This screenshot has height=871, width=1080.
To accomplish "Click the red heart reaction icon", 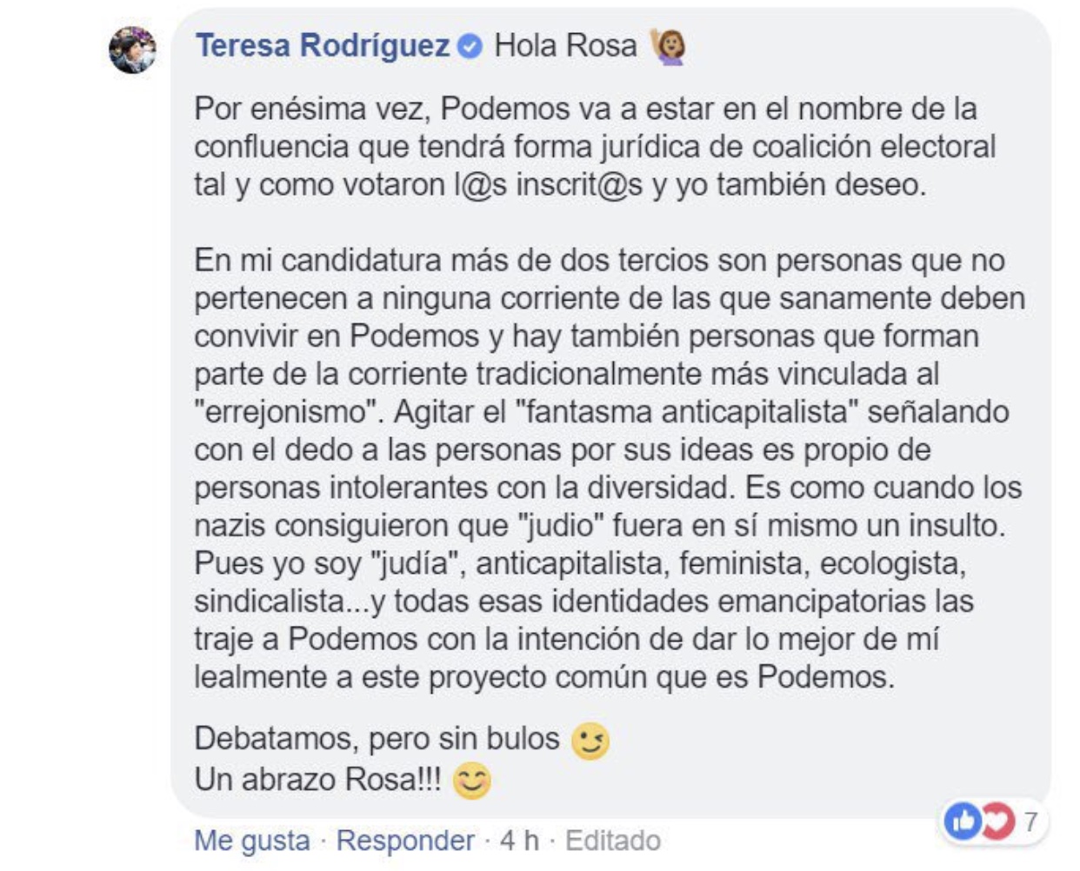I will pos(997,821).
